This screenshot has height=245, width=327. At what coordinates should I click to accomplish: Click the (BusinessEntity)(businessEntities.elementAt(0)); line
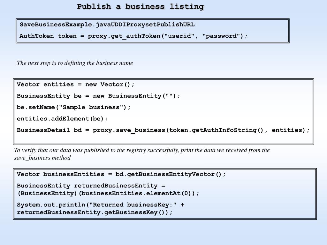coord(108,193)
